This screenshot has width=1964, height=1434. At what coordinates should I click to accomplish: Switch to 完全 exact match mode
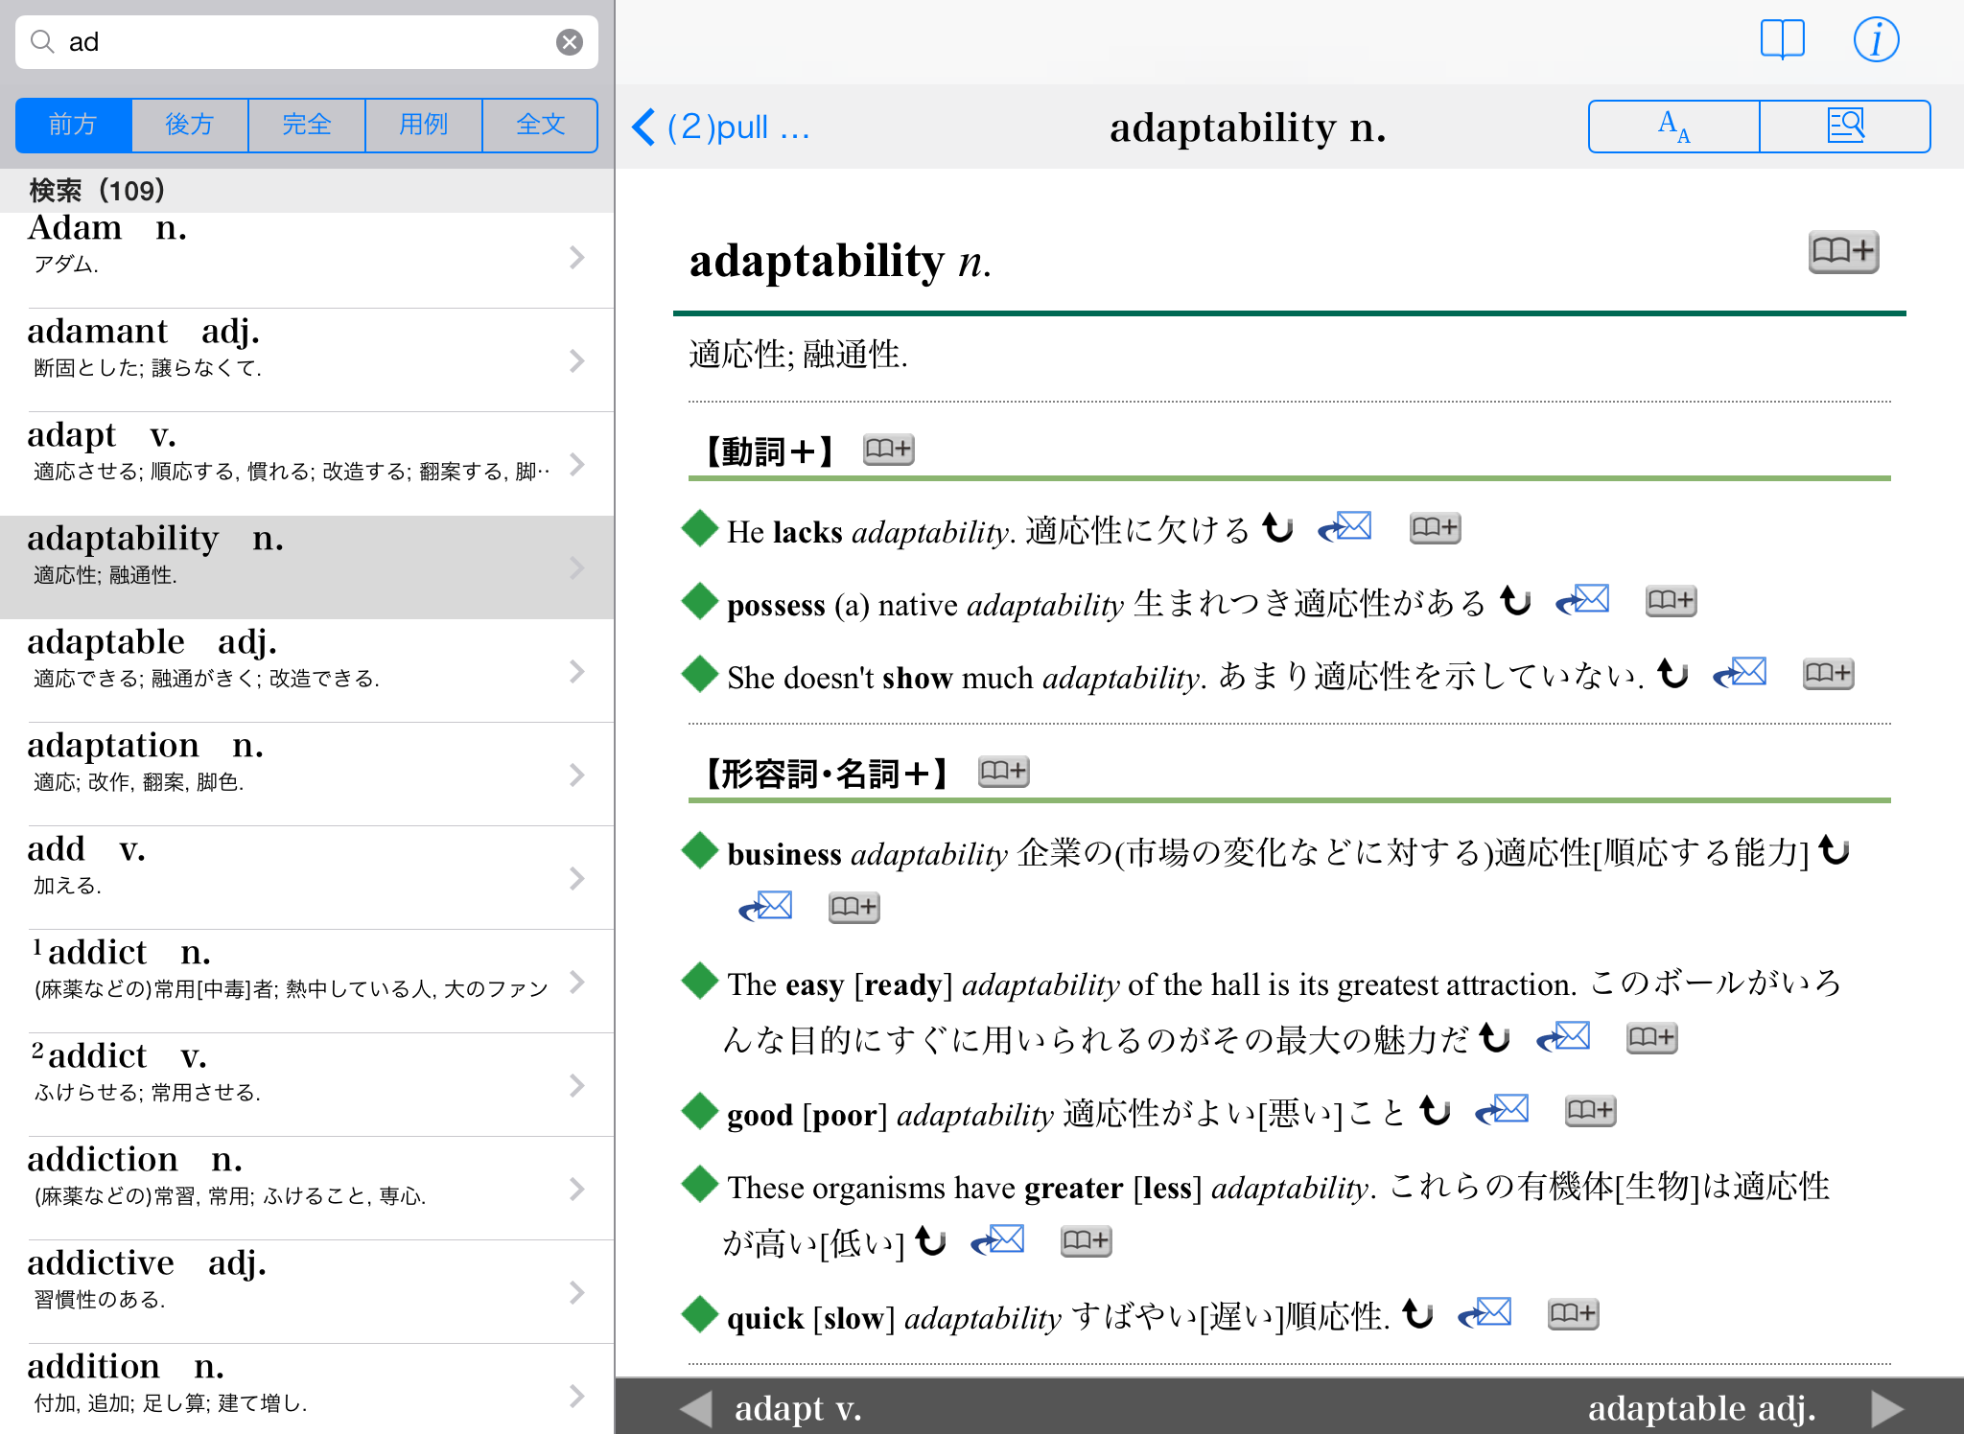click(307, 125)
